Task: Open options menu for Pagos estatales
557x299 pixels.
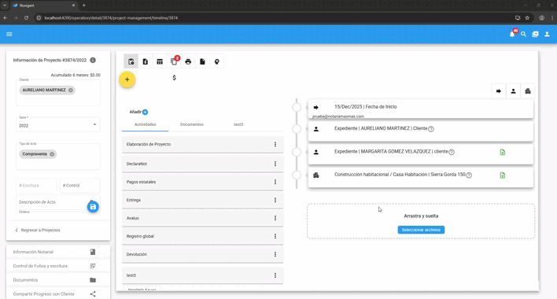Action: [x=275, y=182]
